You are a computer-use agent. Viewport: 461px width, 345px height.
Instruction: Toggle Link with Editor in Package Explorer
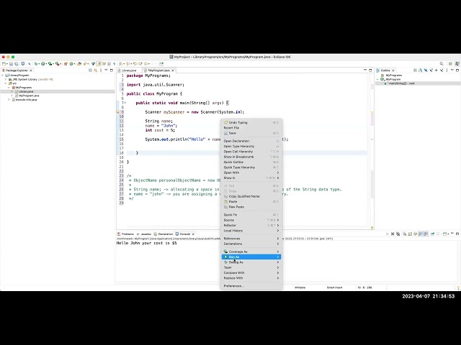[x=95, y=70]
